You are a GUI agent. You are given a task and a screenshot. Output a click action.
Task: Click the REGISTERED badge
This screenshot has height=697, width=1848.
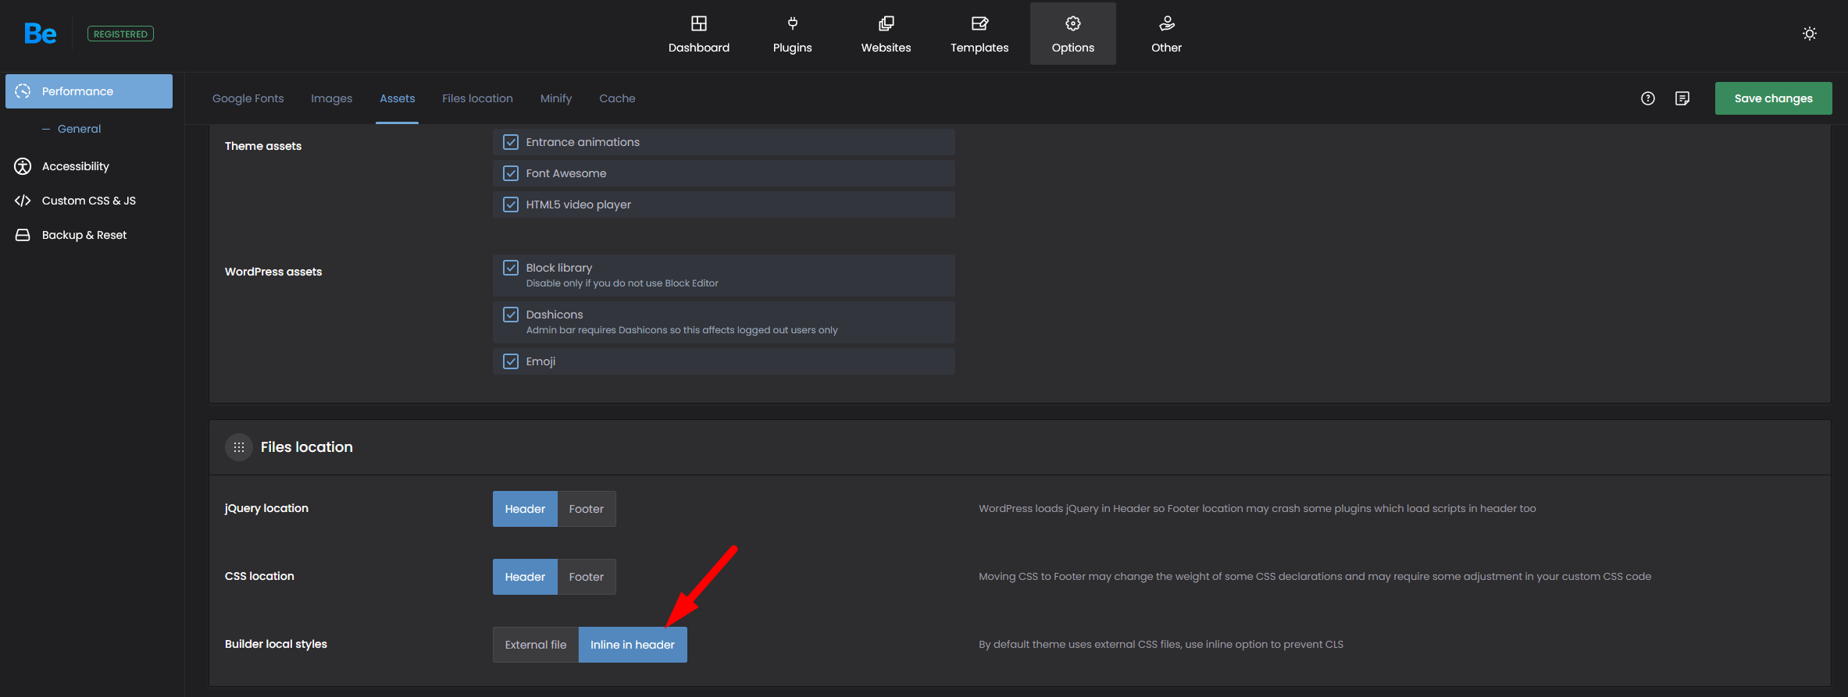[x=120, y=34]
